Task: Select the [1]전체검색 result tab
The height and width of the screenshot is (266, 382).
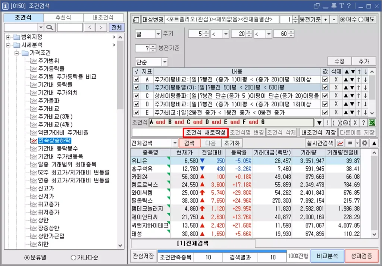Action: (x=193, y=243)
